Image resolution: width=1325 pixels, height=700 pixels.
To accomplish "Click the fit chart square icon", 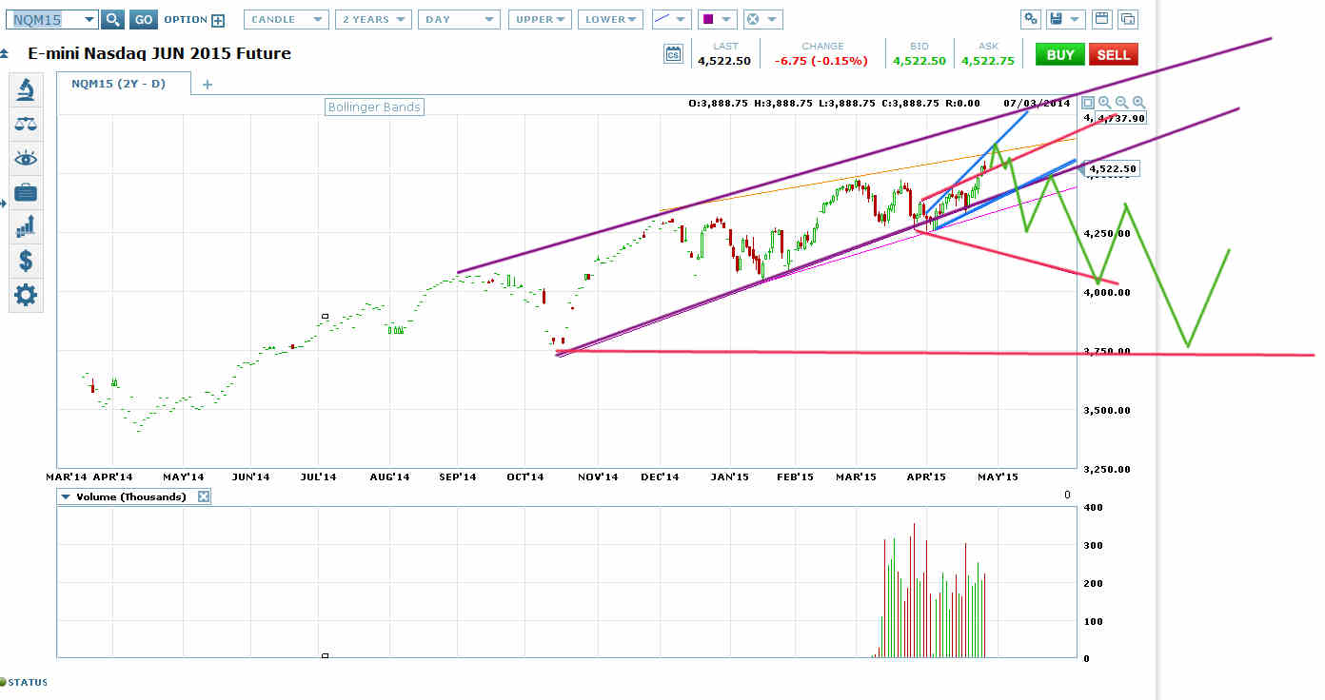I will point(1088,103).
